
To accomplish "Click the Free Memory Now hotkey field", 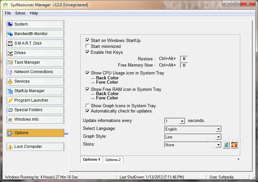I will pos(184,65).
